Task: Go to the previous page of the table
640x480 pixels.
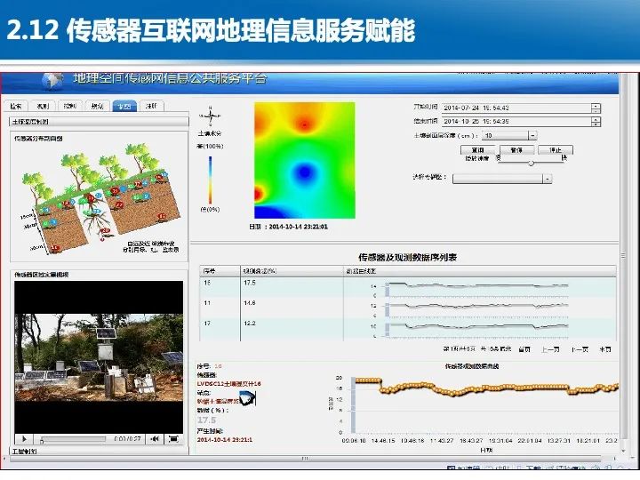Action: click(x=550, y=349)
